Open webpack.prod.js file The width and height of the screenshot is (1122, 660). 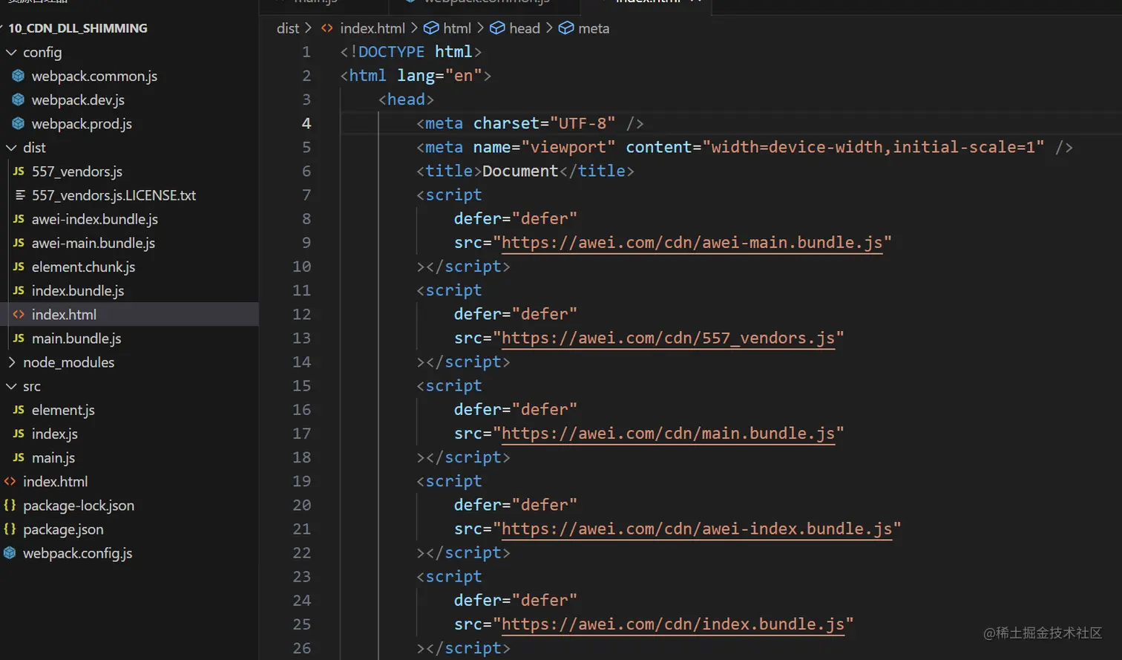coord(82,123)
